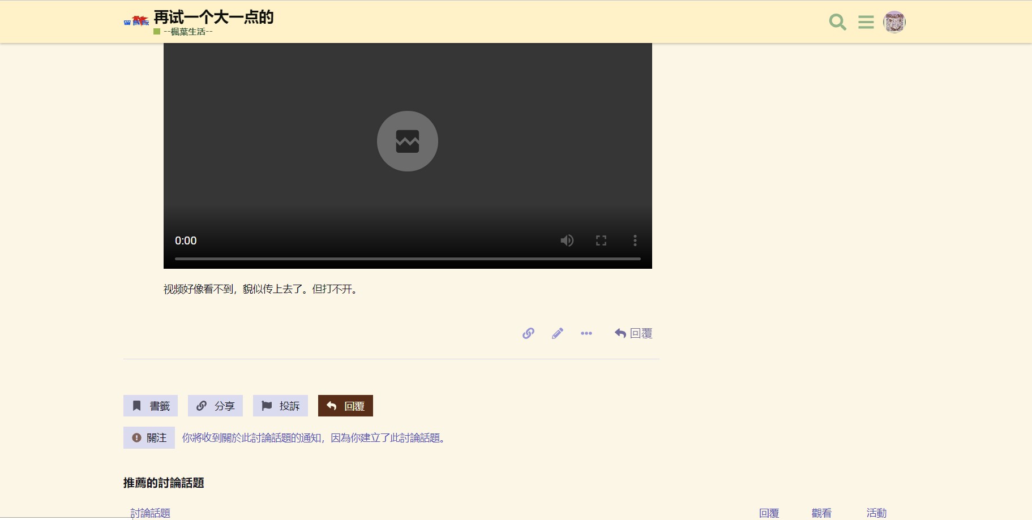Click the broken video placeholder icon
Image resolution: width=1032 pixels, height=520 pixels.
(x=408, y=141)
